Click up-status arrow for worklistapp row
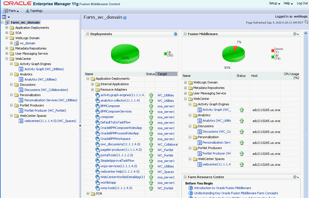 pos(151,183)
